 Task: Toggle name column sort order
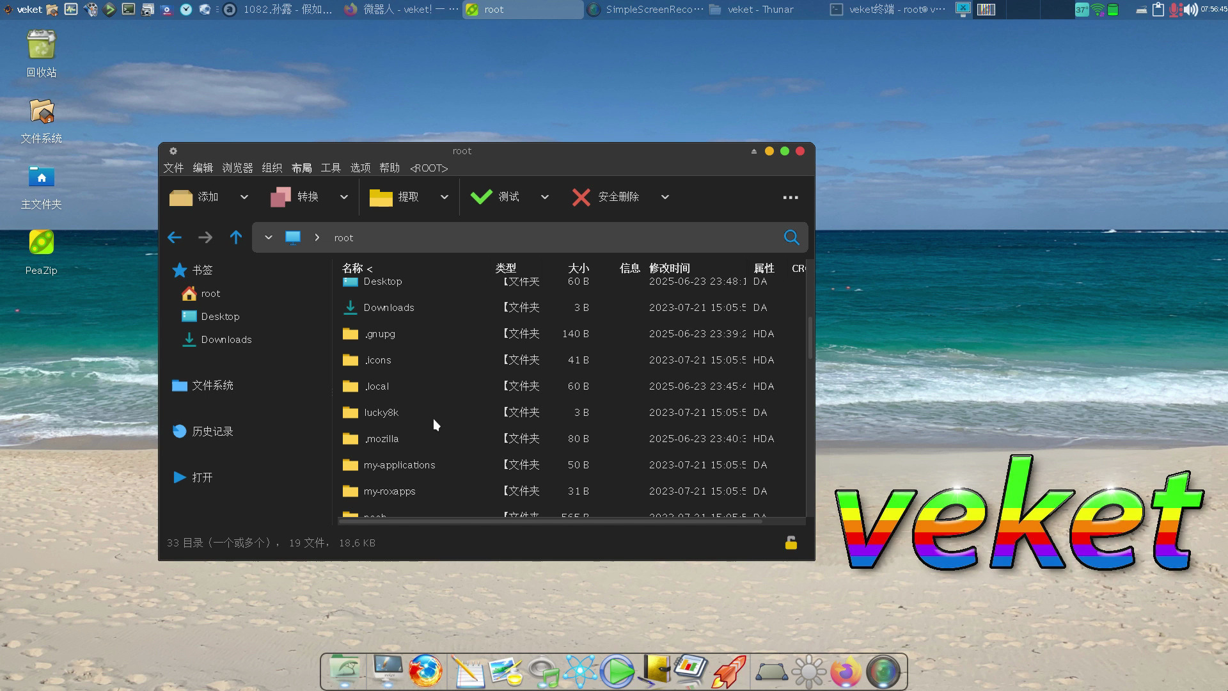357,268
